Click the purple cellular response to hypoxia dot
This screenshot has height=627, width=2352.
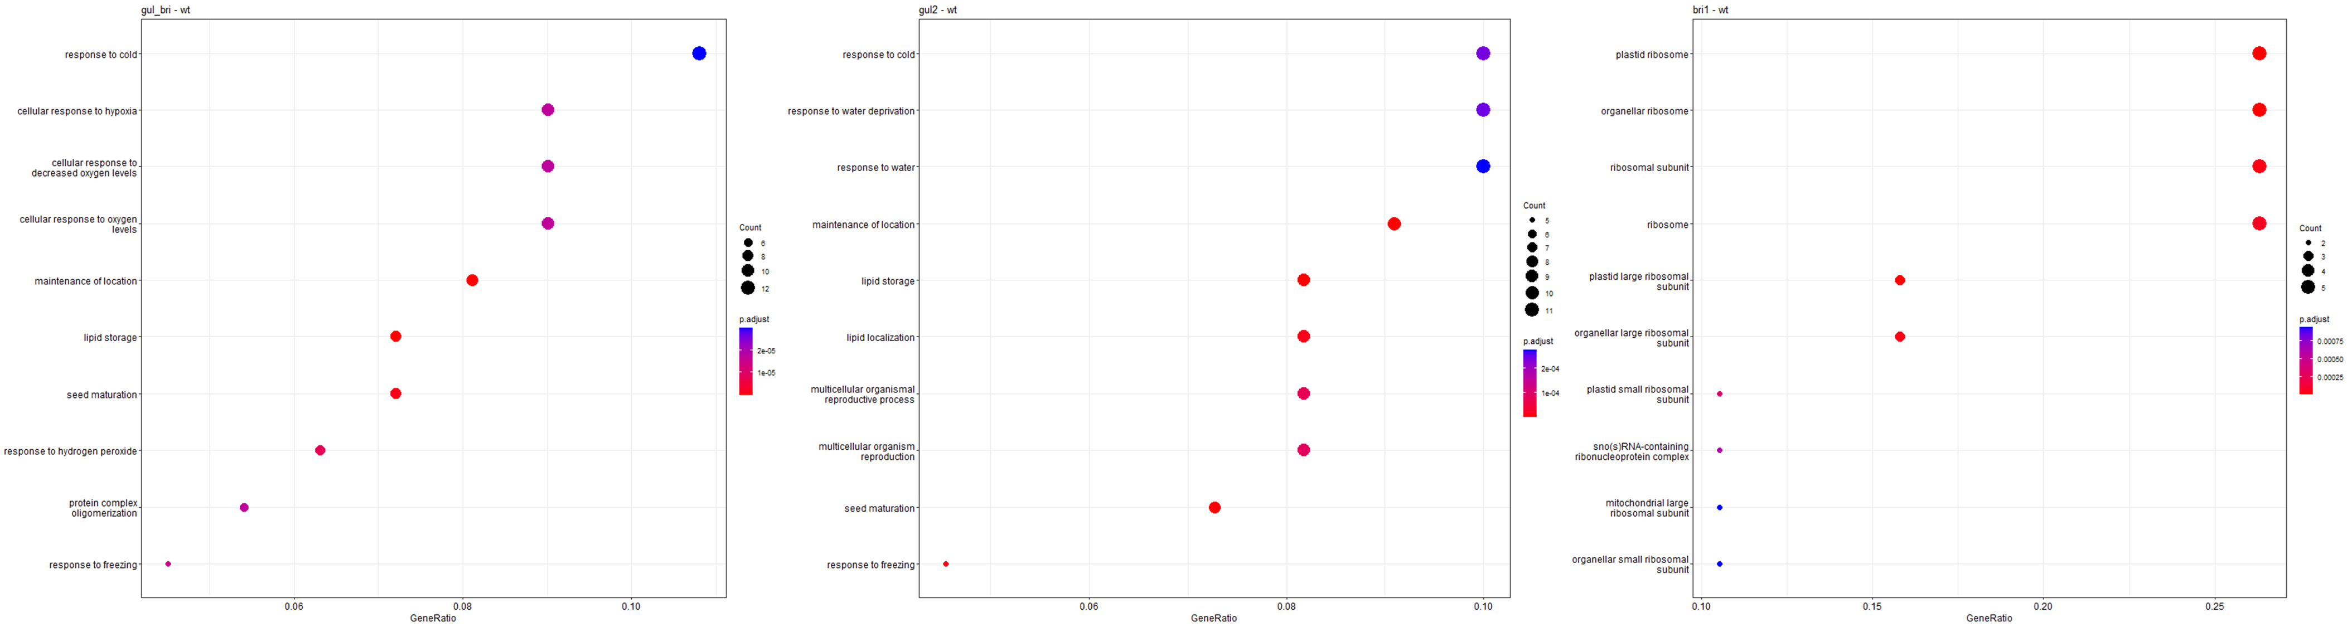(x=548, y=110)
